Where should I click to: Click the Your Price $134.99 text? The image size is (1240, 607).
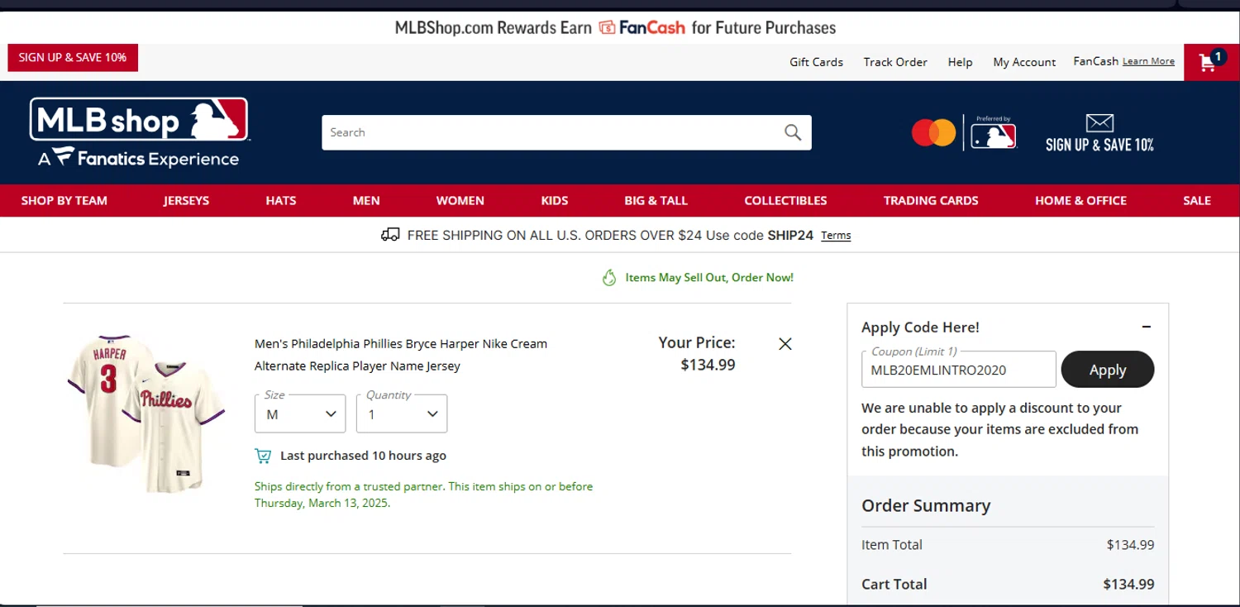(697, 353)
